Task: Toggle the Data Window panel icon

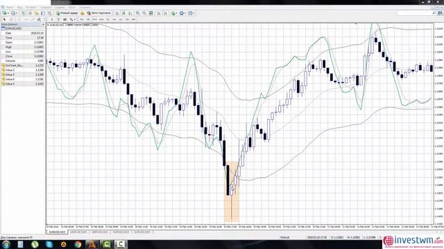Action: 30,13
